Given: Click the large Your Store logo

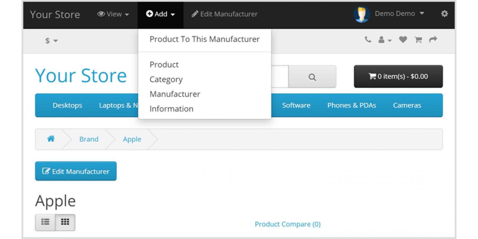Looking at the screenshot, I should coord(81,76).
